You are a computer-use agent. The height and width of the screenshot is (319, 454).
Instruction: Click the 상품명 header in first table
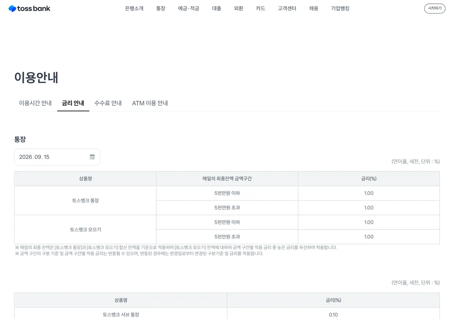[86, 178]
